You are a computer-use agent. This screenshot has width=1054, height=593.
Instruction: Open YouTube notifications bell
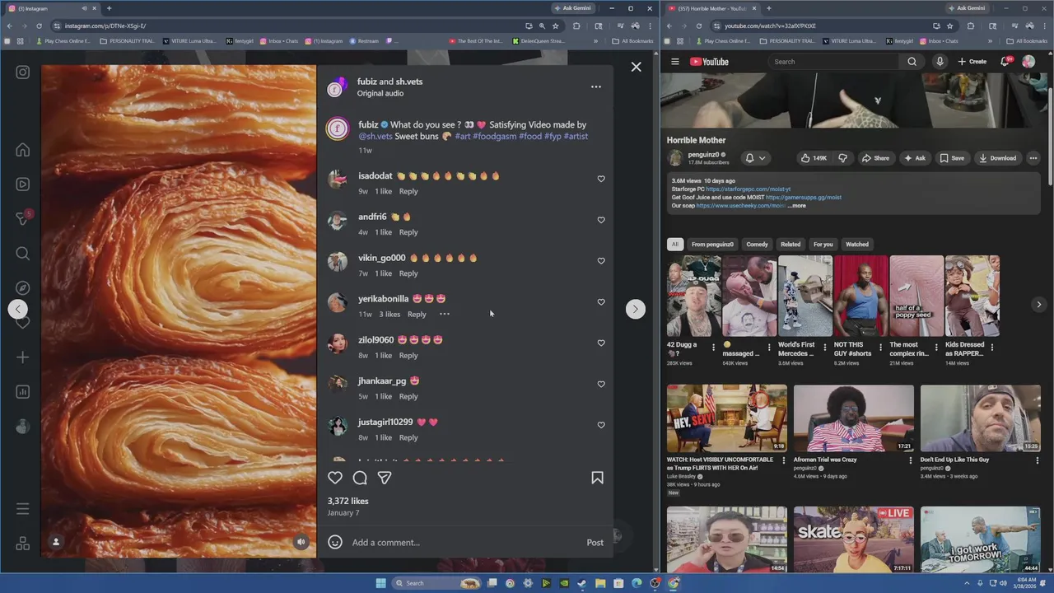(x=1006, y=62)
